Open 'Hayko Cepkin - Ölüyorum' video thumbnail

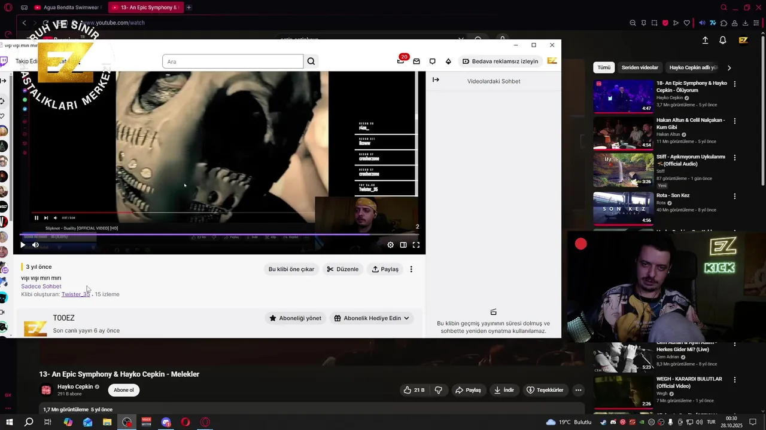pyautogui.click(x=624, y=96)
